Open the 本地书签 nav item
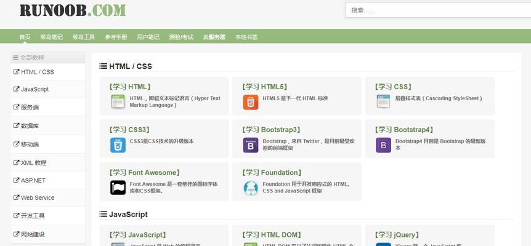Screen dimensions: 531x246 pyautogui.click(x=246, y=37)
